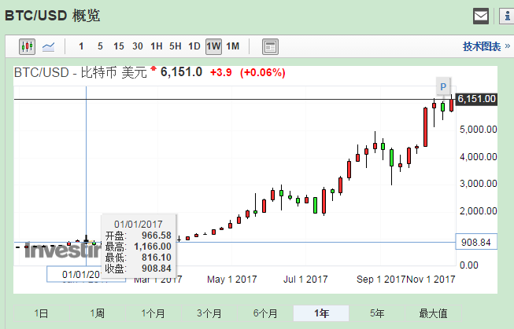This screenshot has height=329, width=514.
Task: Click the 6,151.0 quote price
Action: coord(181,72)
